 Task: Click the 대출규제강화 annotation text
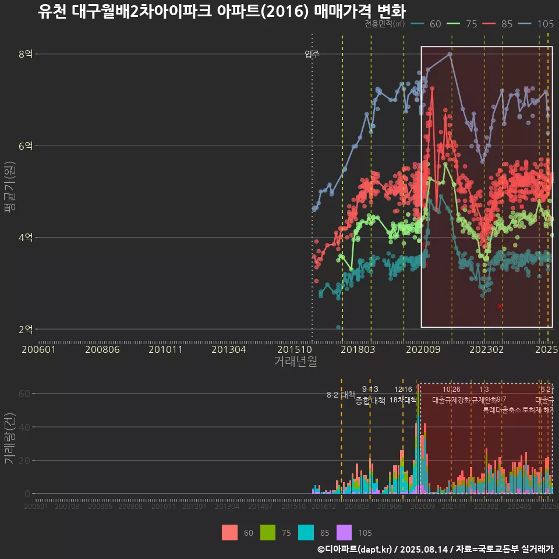(x=451, y=400)
